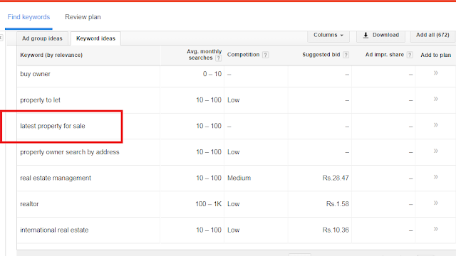Image resolution: width=456 pixels, height=256 pixels.
Task: Collapse the left side panel arrow
Action: click(1, 38)
